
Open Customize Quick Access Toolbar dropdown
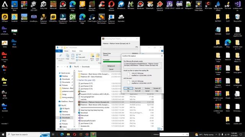click(67, 48)
